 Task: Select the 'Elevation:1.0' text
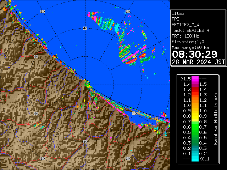[x=188, y=42]
